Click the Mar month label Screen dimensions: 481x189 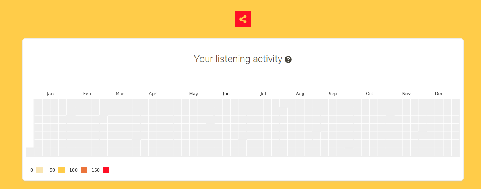click(120, 94)
